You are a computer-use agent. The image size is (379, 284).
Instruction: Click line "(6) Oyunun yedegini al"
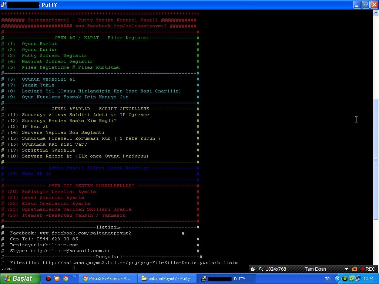(41, 79)
